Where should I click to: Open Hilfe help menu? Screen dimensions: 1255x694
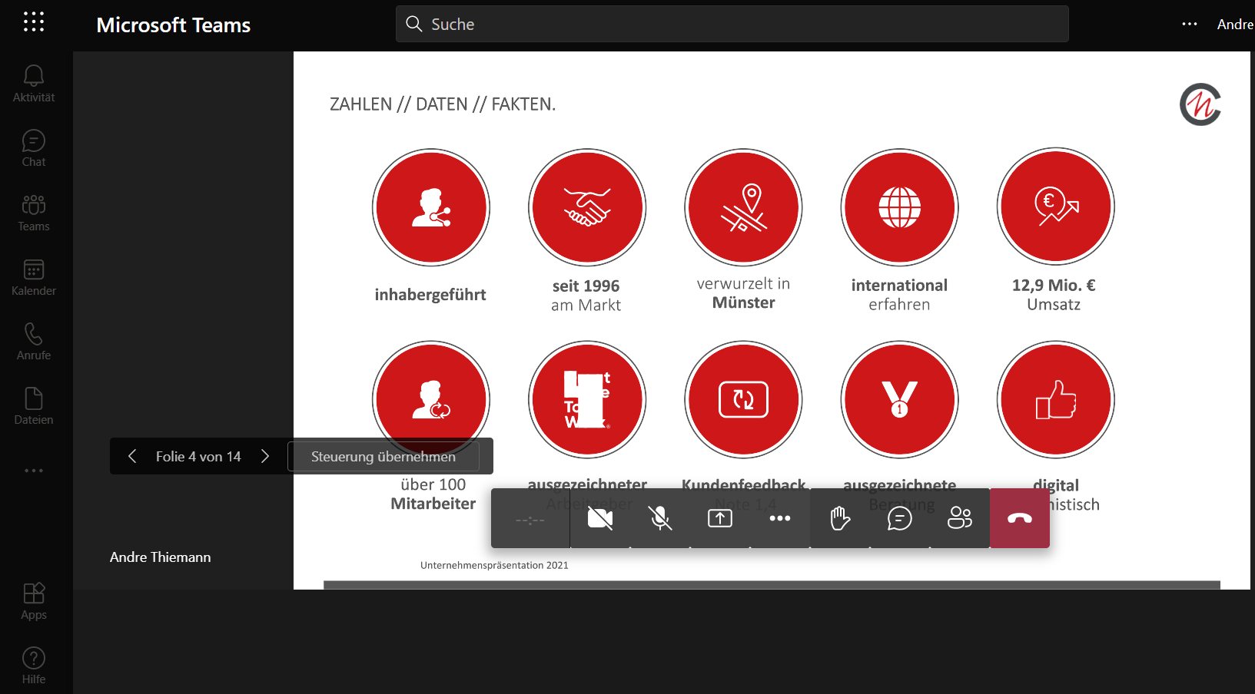coord(34,666)
